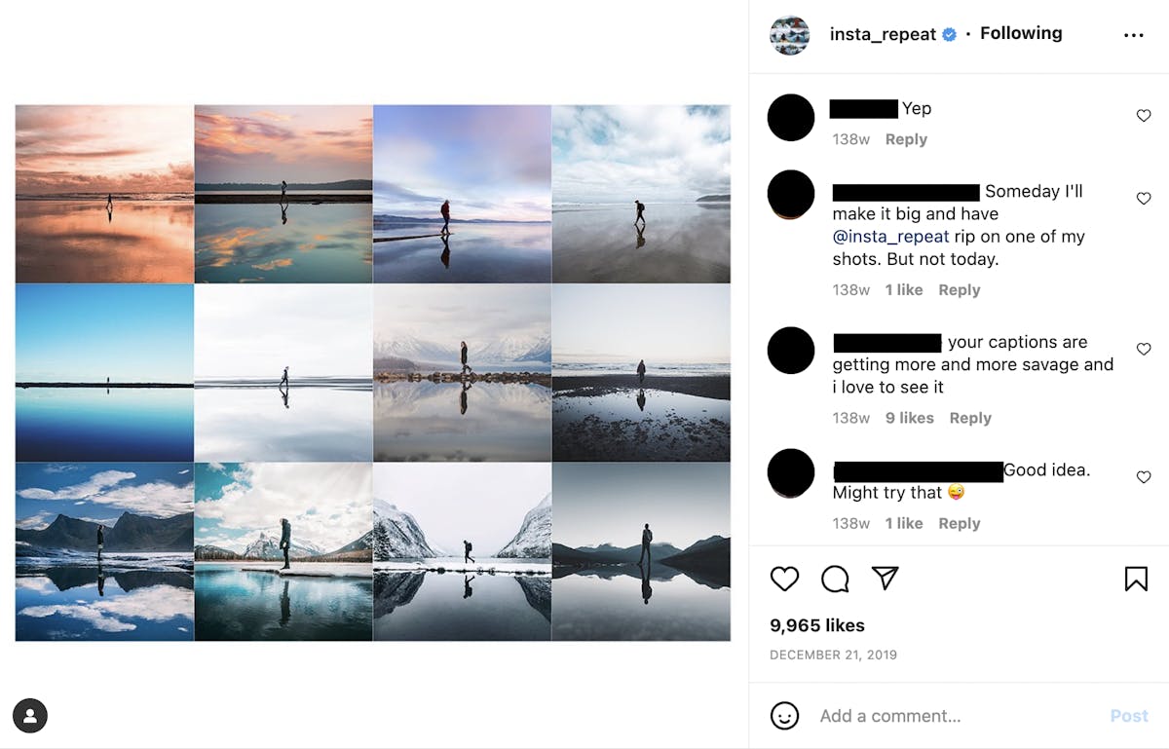
Task: Open the @insta_repeat mention link
Action: point(890,236)
